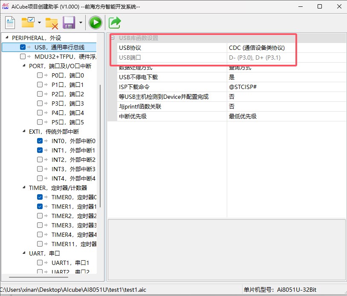Change 中断优先级 value 最低优先级

[286, 116]
